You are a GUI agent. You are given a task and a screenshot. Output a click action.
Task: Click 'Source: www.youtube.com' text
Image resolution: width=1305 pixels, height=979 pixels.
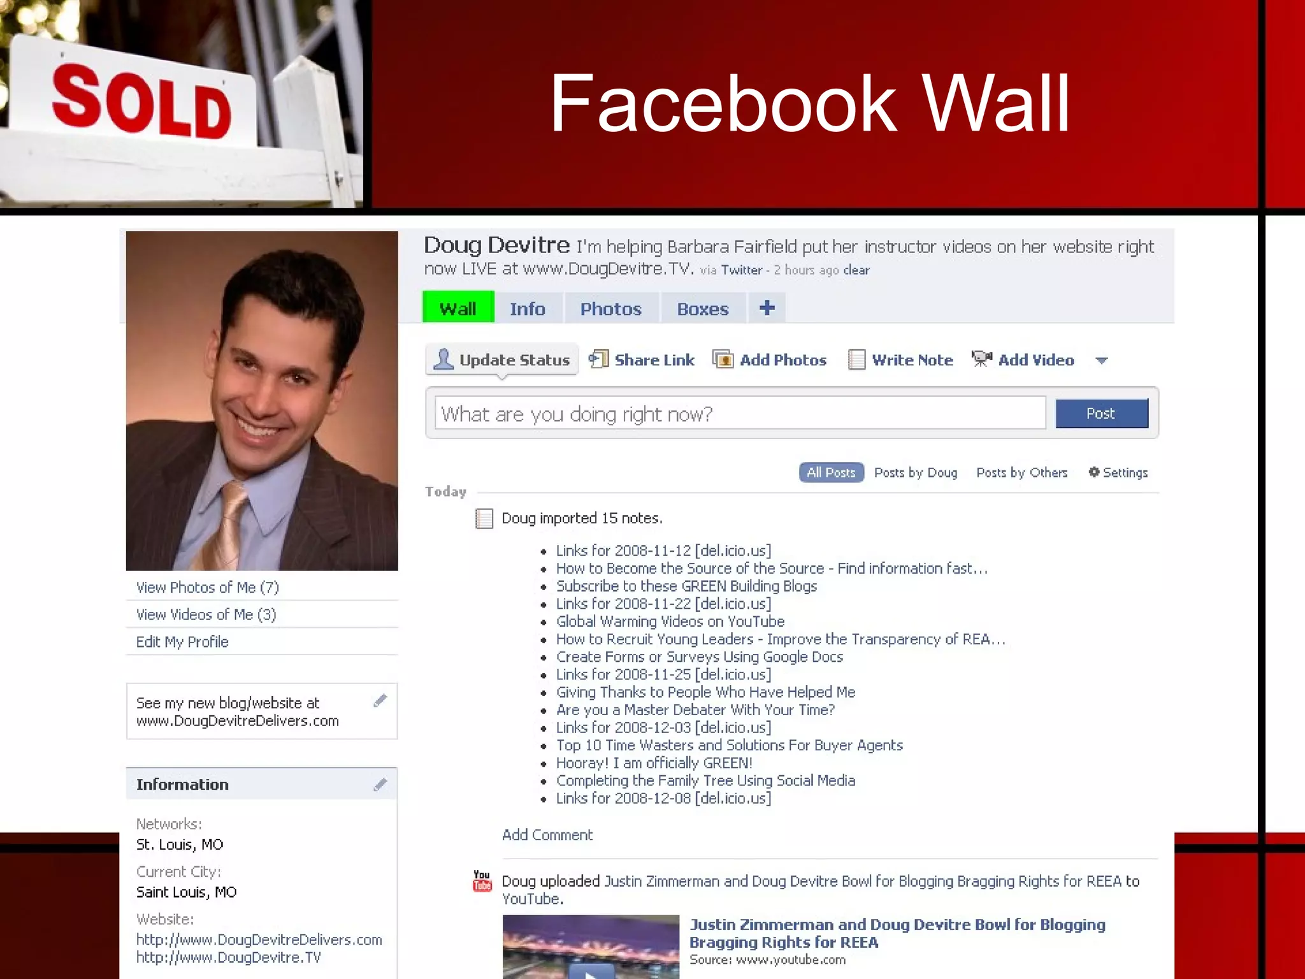pos(767,959)
